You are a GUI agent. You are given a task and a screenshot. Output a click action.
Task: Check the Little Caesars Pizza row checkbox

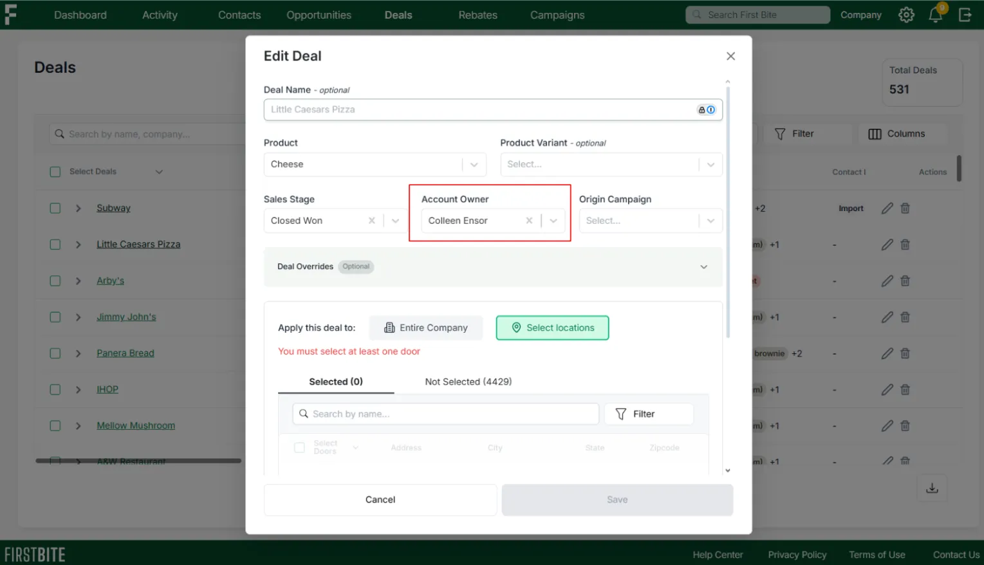55,245
